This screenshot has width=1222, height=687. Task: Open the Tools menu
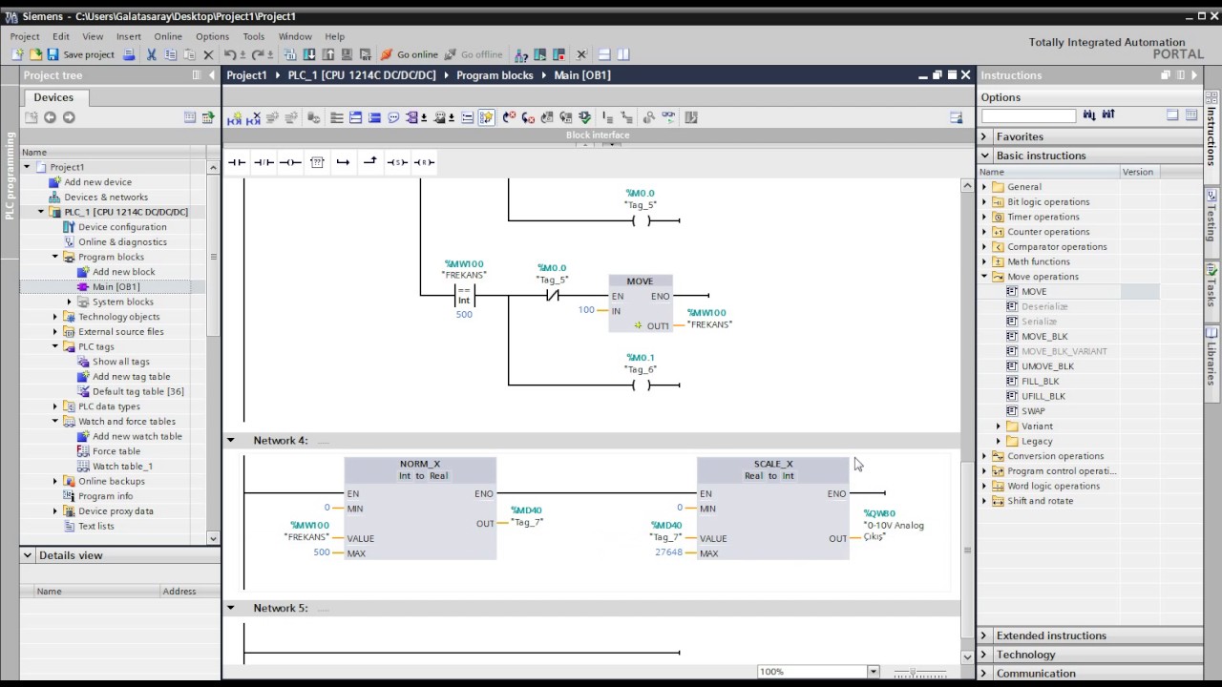253,36
